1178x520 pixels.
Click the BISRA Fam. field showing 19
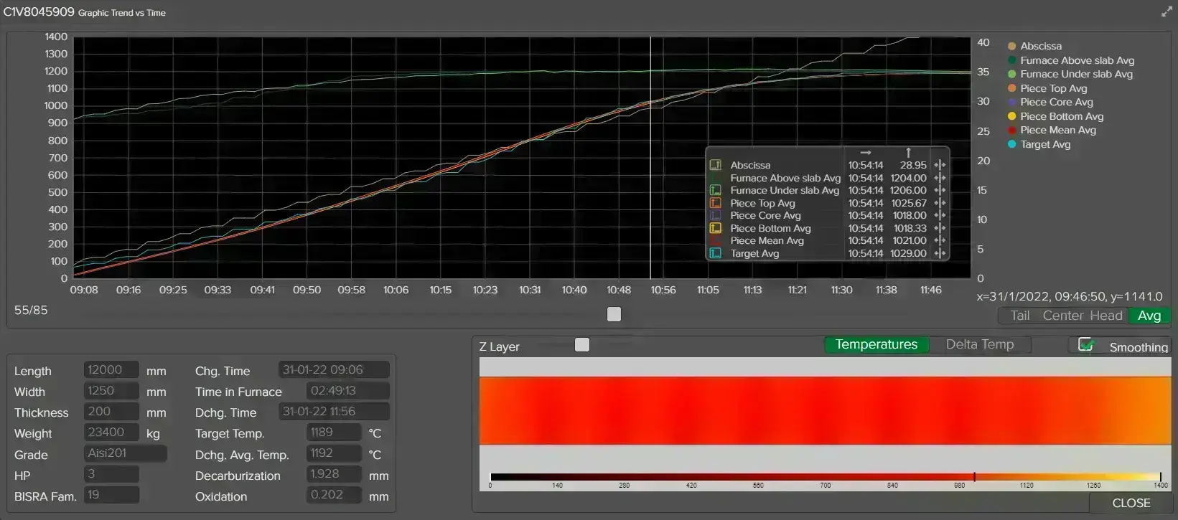[111, 495]
